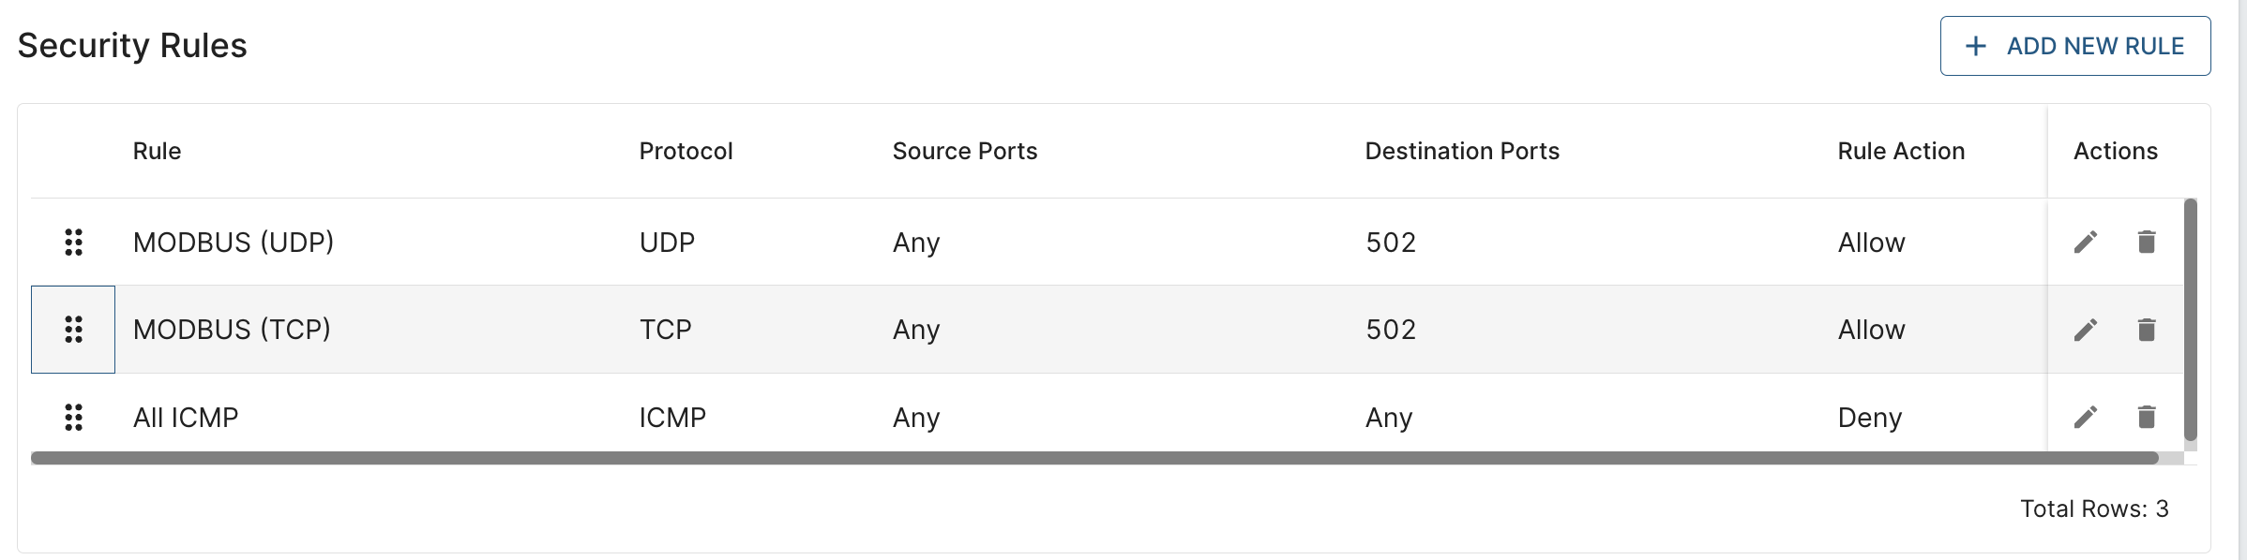Click the table's vertical scrollbar

[x=2191, y=318]
